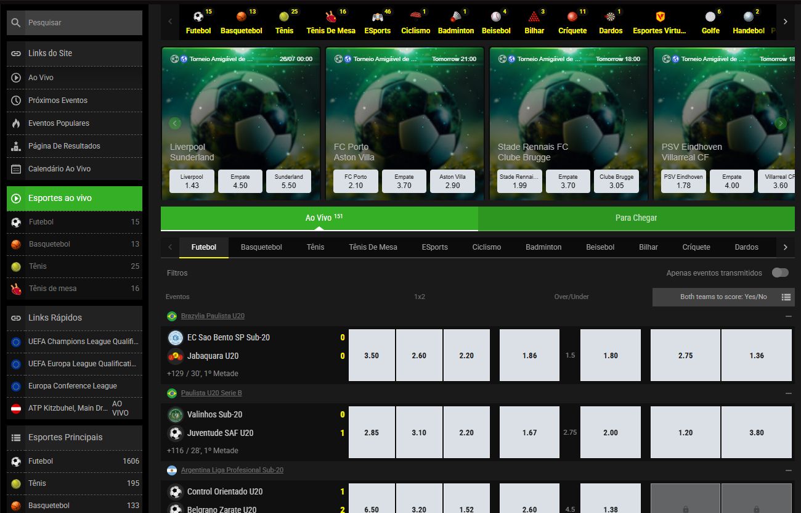Bet on Sunderland at 5.50

[289, 181]
